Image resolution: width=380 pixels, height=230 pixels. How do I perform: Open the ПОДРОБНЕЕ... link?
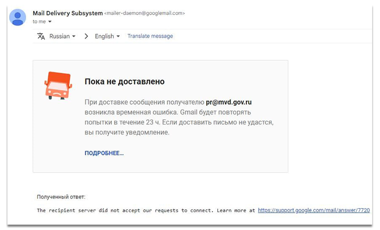(x=104, y=153)
